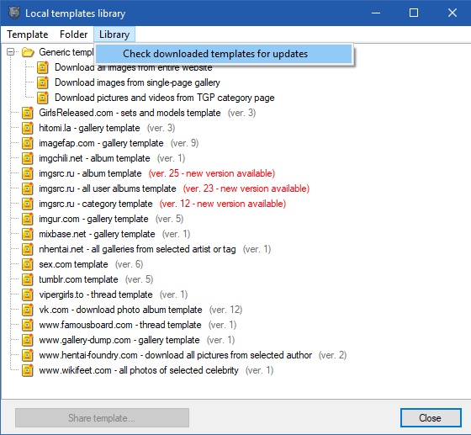
Task: Click imgsrc.ru all user albums icon
Action: point(27,188)
